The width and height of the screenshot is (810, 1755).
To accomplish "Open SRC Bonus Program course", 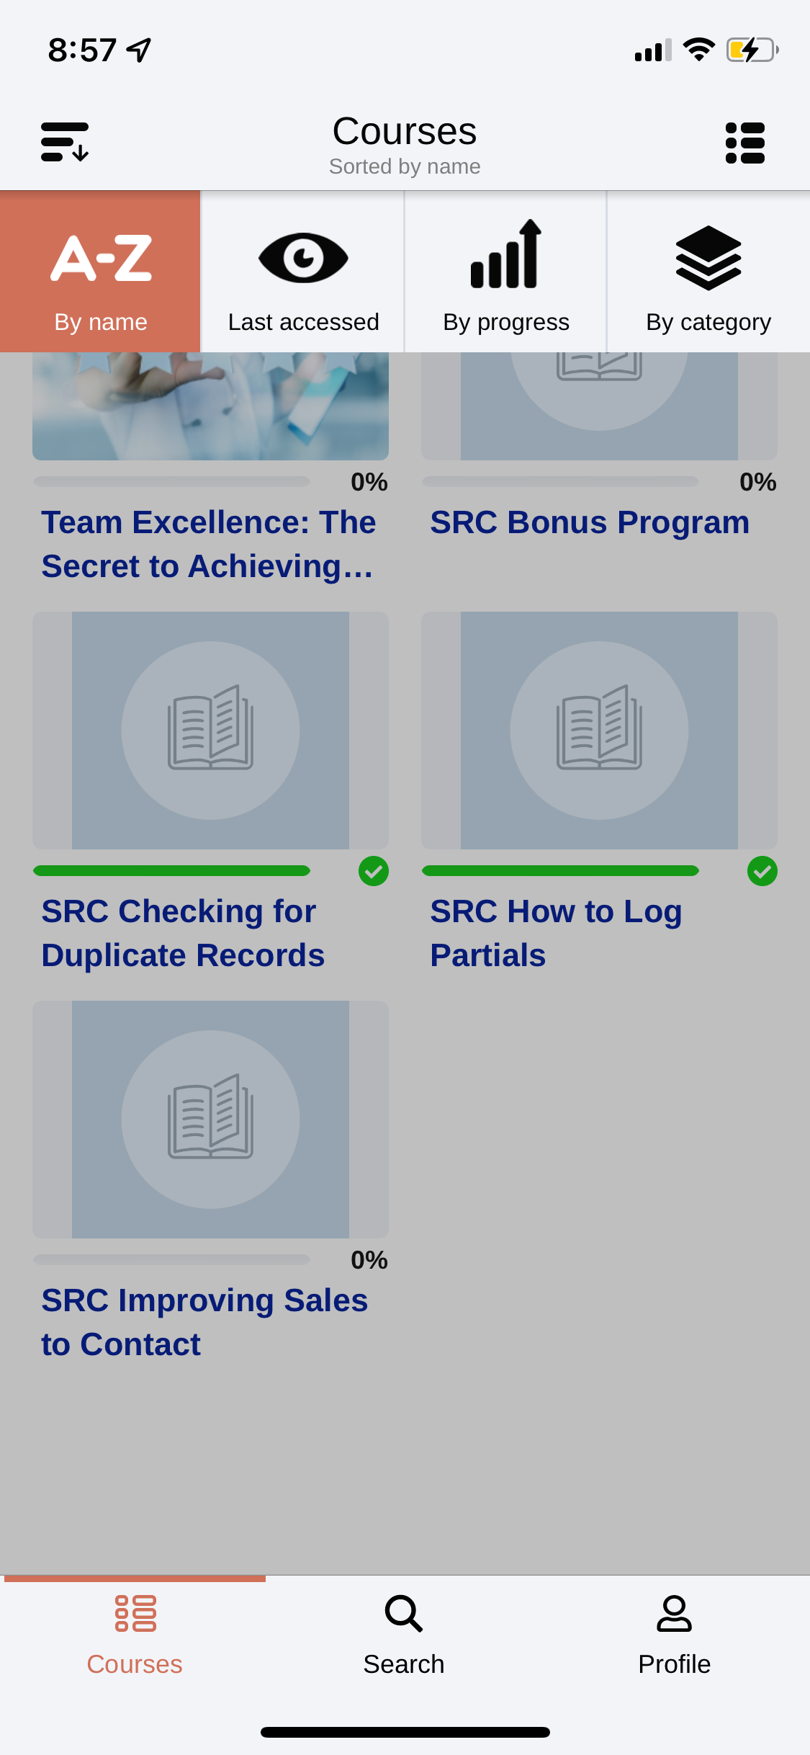I will point(590,522).
